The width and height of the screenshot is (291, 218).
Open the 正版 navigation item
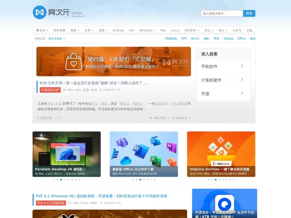point(249,31)
